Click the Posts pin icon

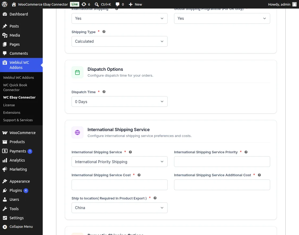pos(5,26)
